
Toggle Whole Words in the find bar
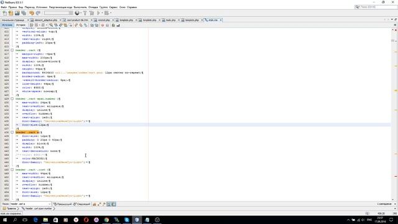99,204
